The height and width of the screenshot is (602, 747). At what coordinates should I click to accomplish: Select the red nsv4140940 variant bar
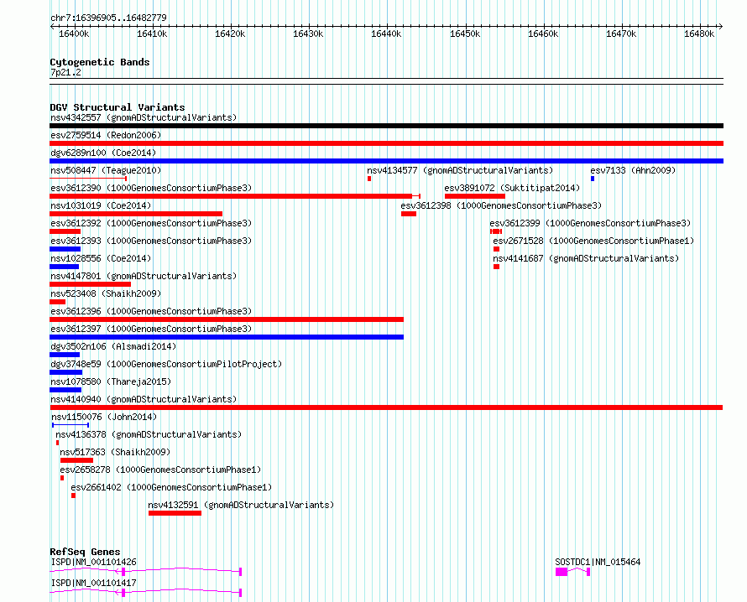click(x=386, y=407)
